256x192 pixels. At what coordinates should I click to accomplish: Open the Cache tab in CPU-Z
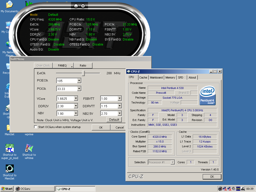pos(143,77)
